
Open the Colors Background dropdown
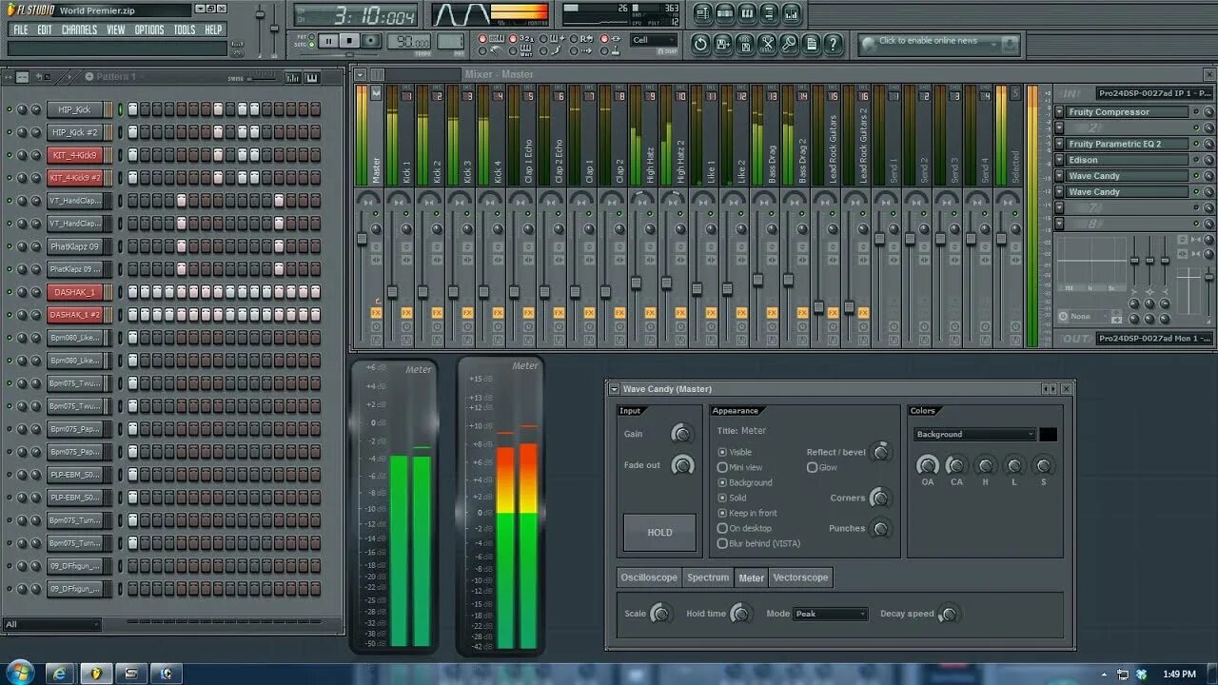coord(975,435)
